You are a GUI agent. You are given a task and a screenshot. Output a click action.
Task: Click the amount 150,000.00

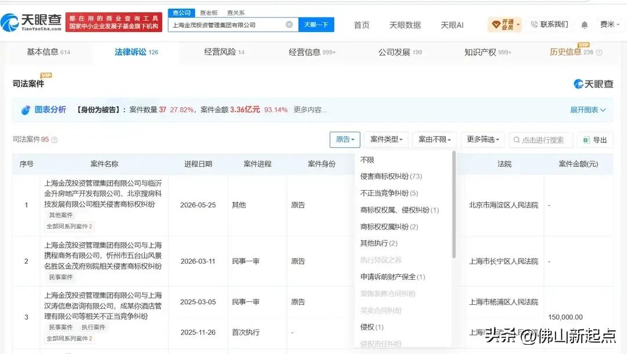pos(565,317)
